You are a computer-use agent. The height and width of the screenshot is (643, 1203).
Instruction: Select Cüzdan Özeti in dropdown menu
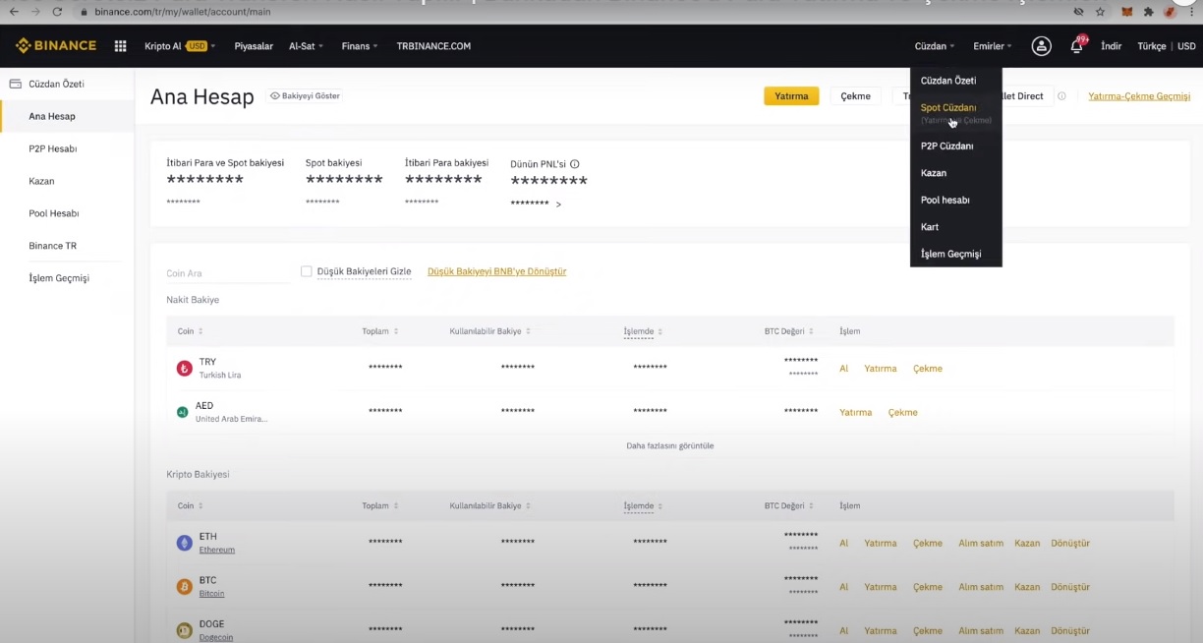click(x=948, y=81)
